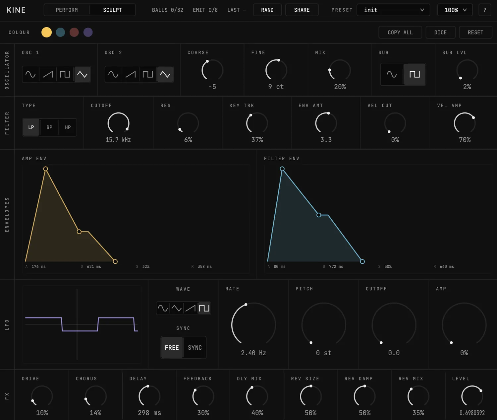Set LFO wave to sawtooth
The image size is (497, 420).
[x=190, y=308]
